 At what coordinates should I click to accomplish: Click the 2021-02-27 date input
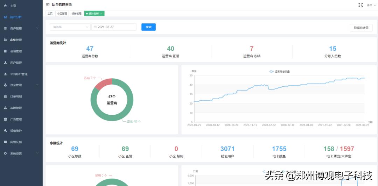coord(114,27)
